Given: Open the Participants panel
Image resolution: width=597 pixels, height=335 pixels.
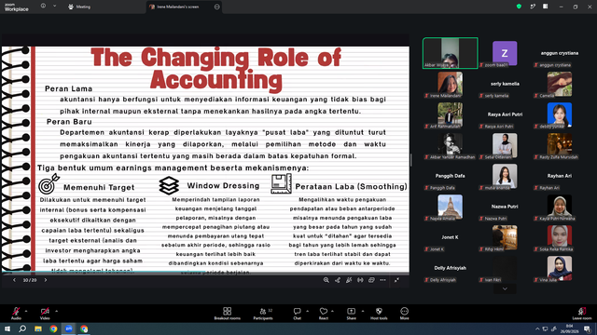Looking at the screenshot, I should coord(263,314).
